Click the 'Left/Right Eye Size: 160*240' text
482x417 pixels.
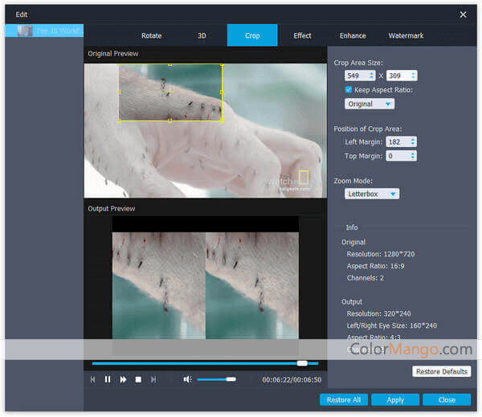pos(392,325)
